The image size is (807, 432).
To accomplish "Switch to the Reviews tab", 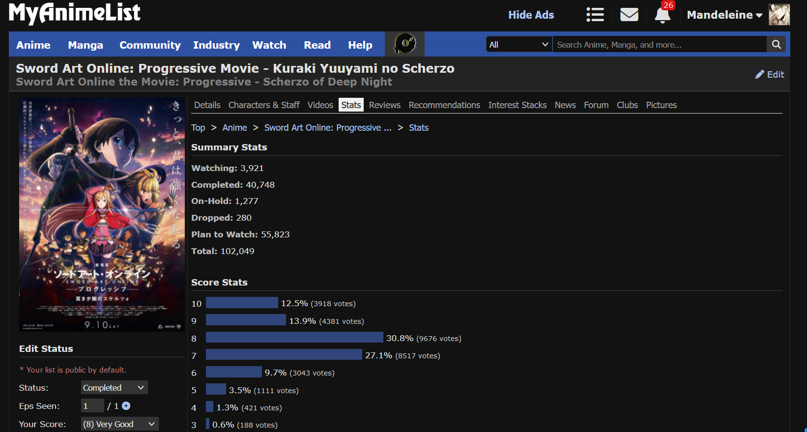I will 384,105.
